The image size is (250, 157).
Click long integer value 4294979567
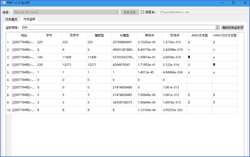coord(124,65)
